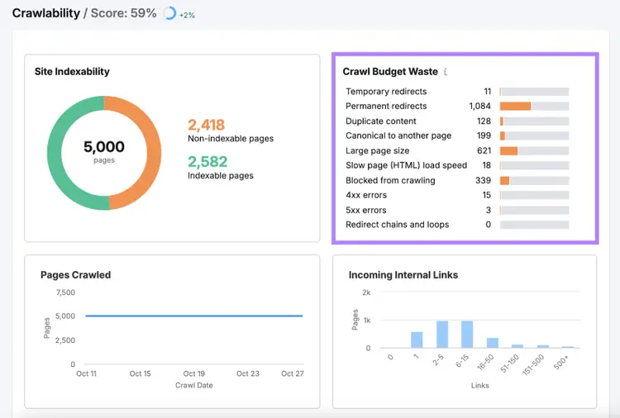Click the 16-50 links bar in chart
Image resolution: width=620 pixels, height=418 pixels.
coord(493,343)
